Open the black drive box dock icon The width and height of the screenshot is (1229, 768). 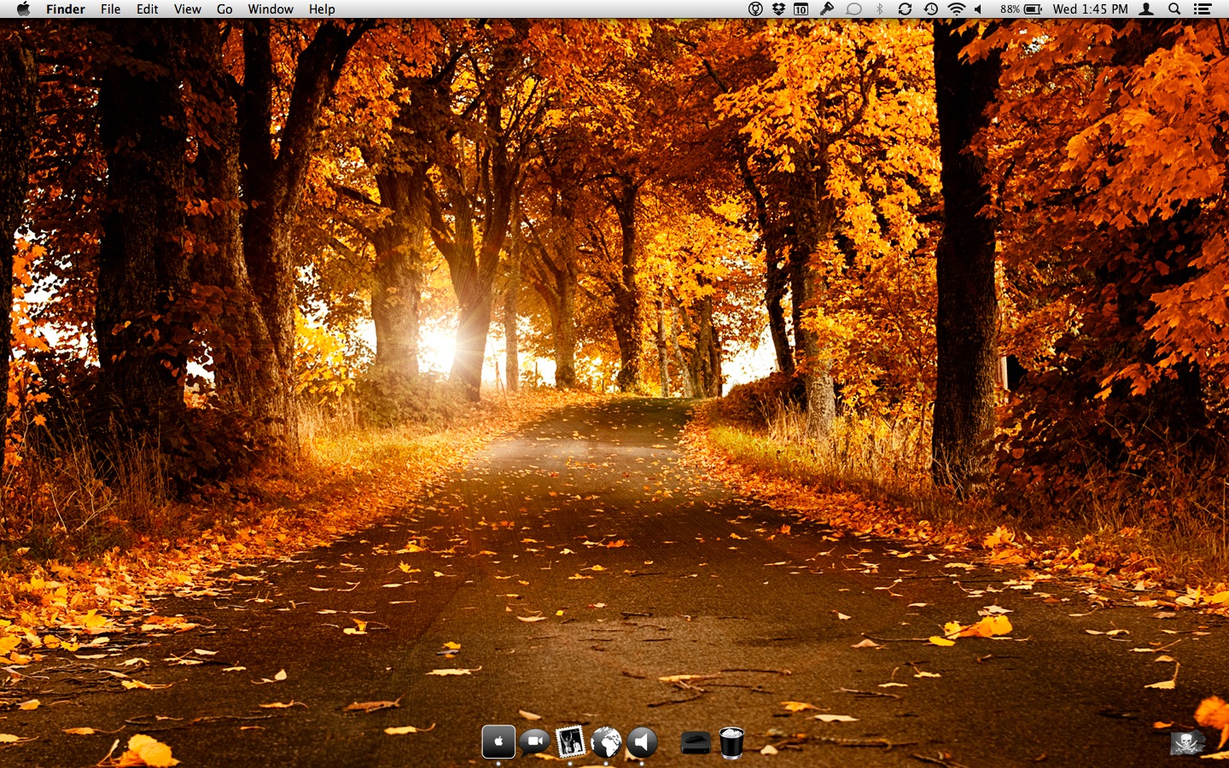[696, 743]
